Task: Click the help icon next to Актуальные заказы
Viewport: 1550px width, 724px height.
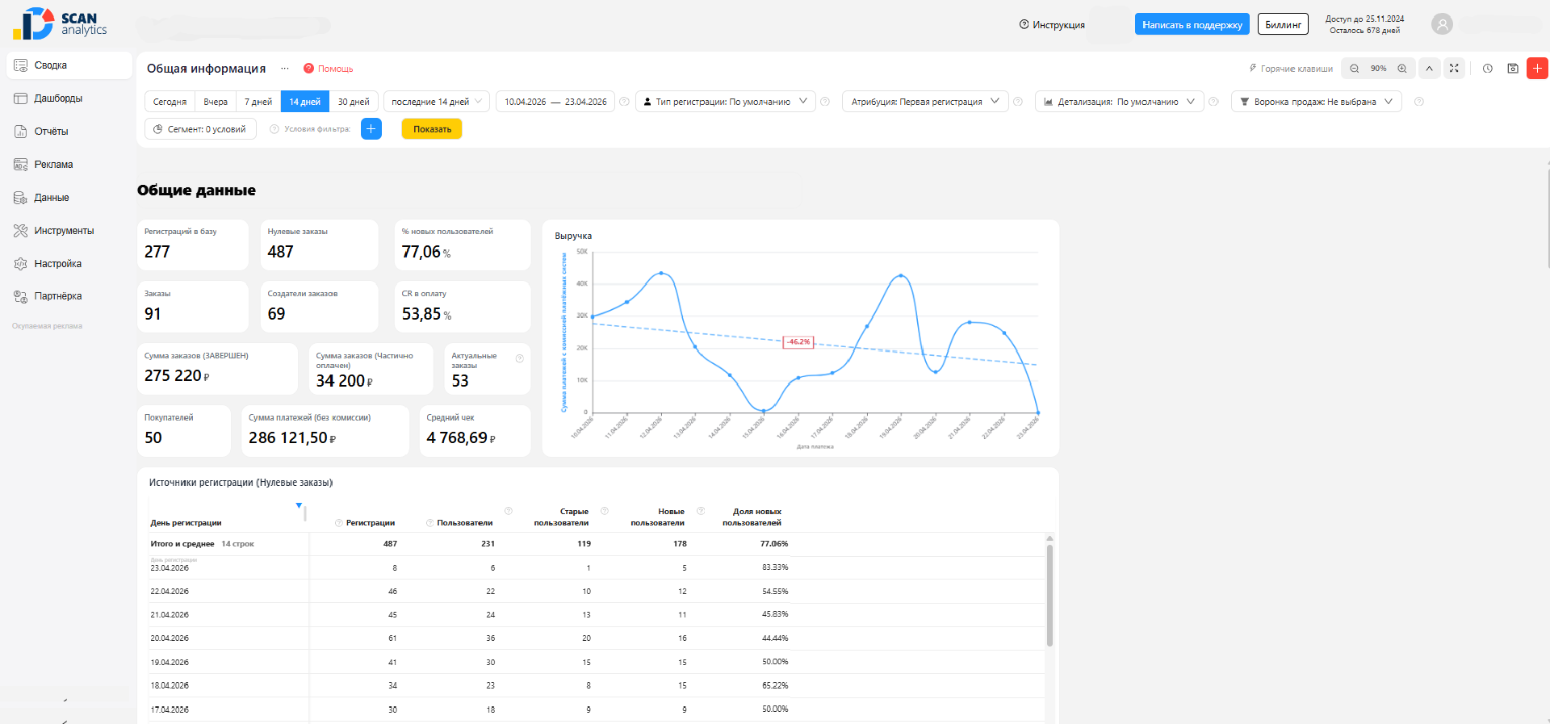Action: point(520,358)
